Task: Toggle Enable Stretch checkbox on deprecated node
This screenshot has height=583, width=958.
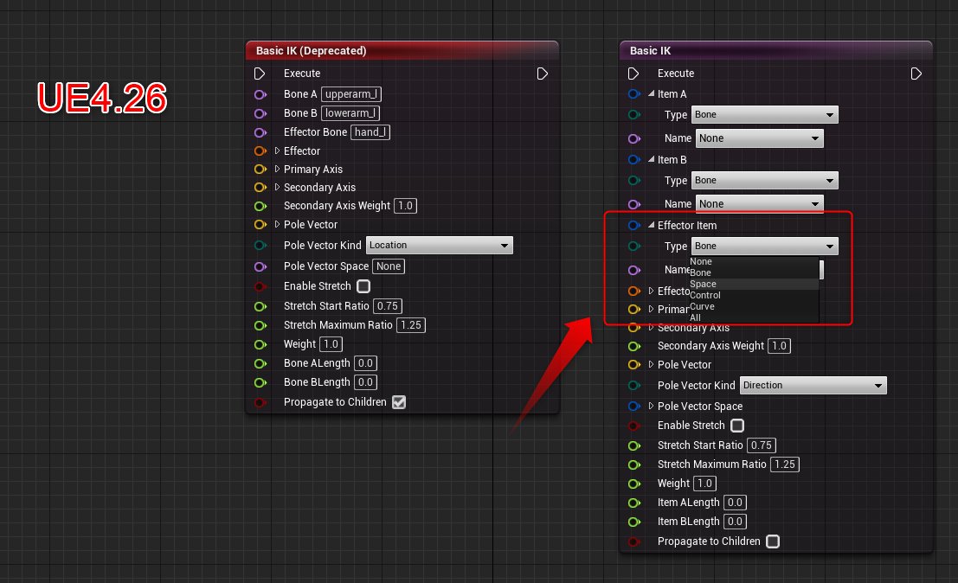Action: (x=363, y=285)
